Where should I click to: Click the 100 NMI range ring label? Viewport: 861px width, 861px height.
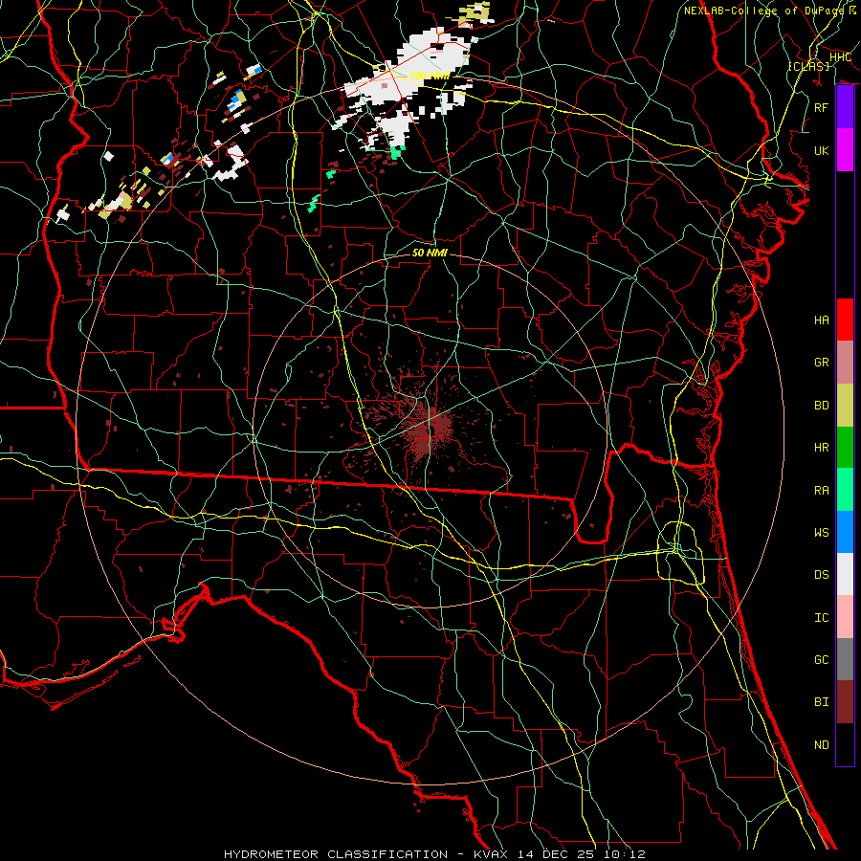[429, 76]
